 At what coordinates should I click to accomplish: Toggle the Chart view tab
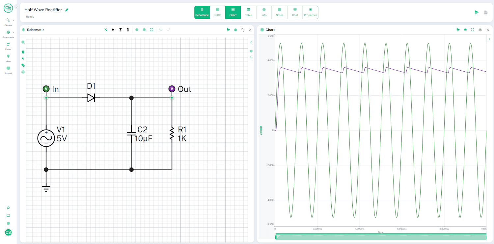pos(233,12)
